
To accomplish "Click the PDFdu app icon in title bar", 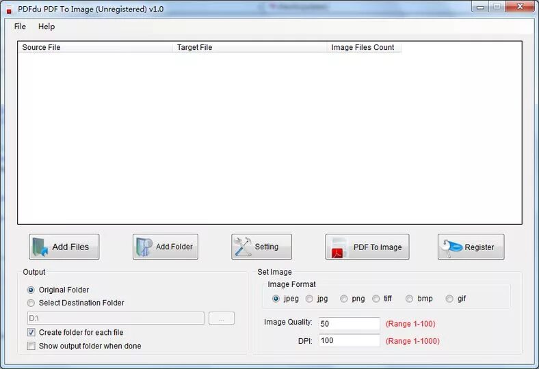I will [9, 10].
